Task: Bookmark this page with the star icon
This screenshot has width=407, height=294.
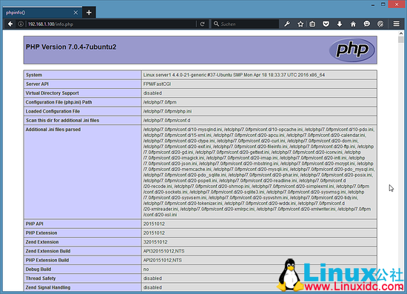Action: tap(300, 24)
